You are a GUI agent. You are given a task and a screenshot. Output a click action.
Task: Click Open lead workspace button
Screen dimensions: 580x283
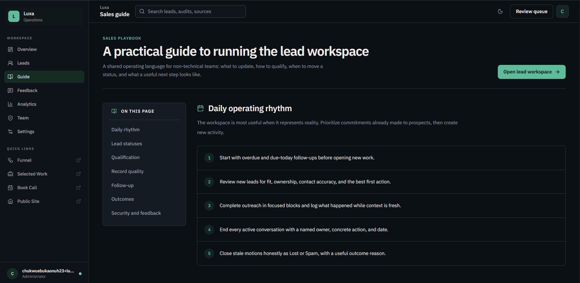(x=532, y=72)
